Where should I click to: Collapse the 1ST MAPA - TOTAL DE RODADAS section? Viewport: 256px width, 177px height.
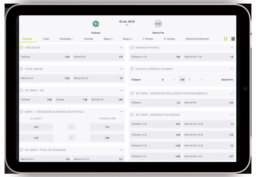point(121,150)
